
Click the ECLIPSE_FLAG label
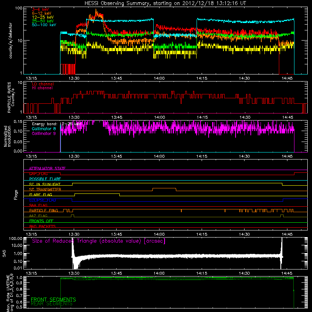coord(43,200)
